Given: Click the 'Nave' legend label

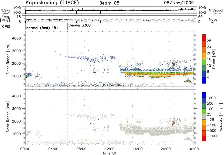Looking at the screenshot, I should (x=213, y=19).
